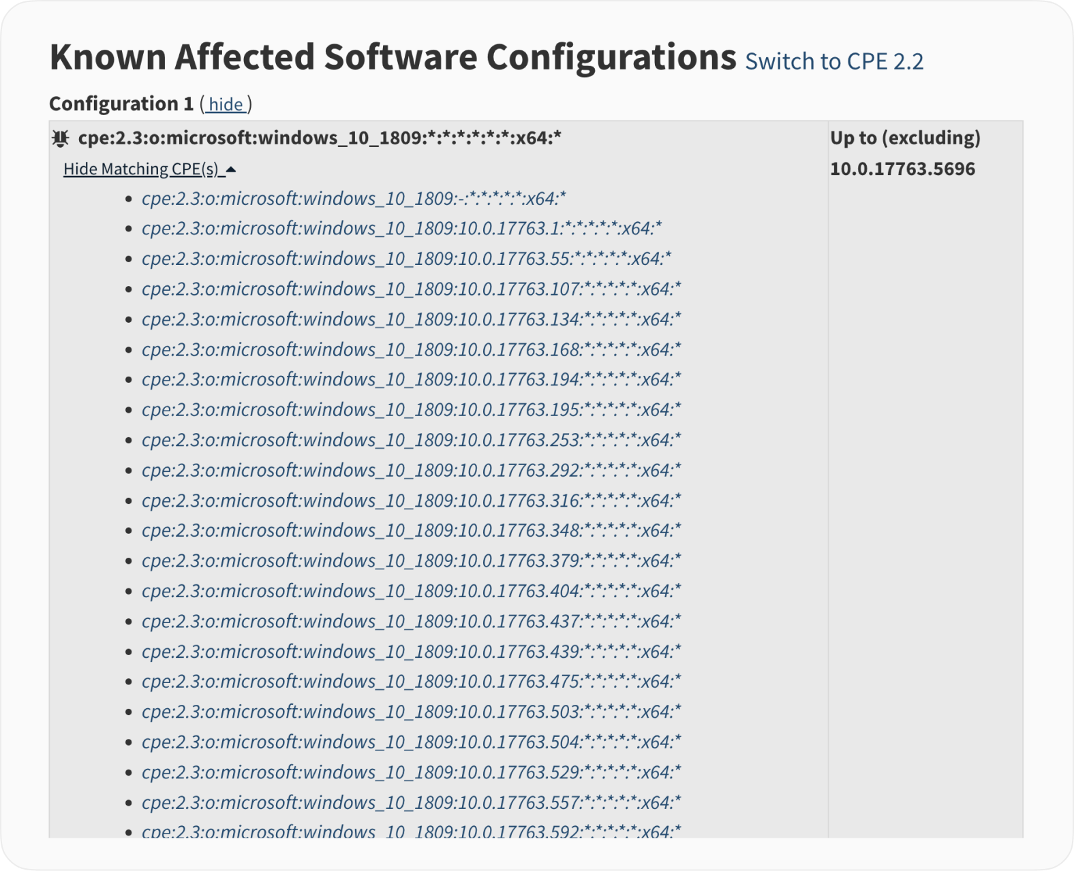Switch to CPE 2.2 view

[x=834, y=61]
